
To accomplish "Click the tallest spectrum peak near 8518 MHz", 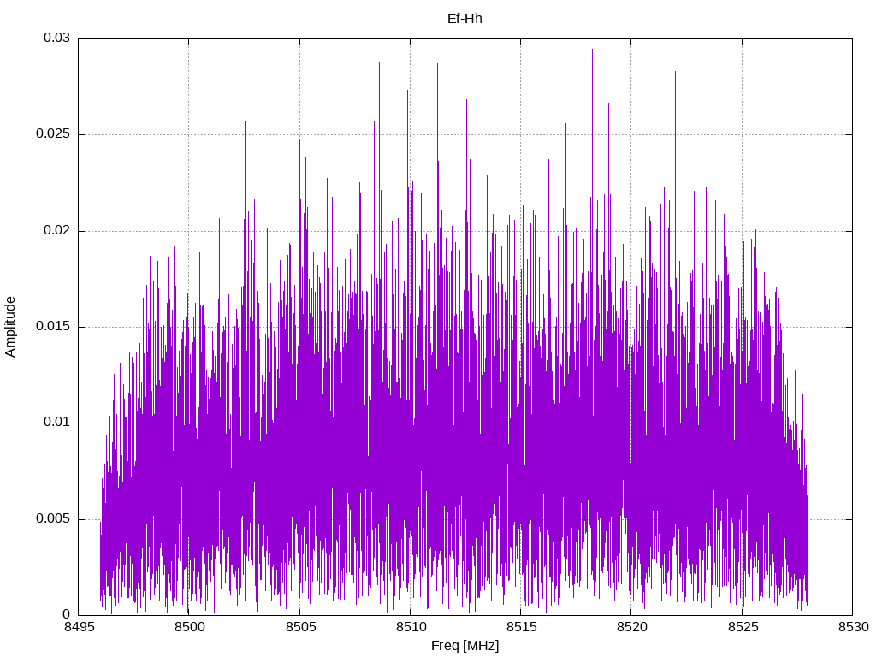I will [x=592, y=50].
